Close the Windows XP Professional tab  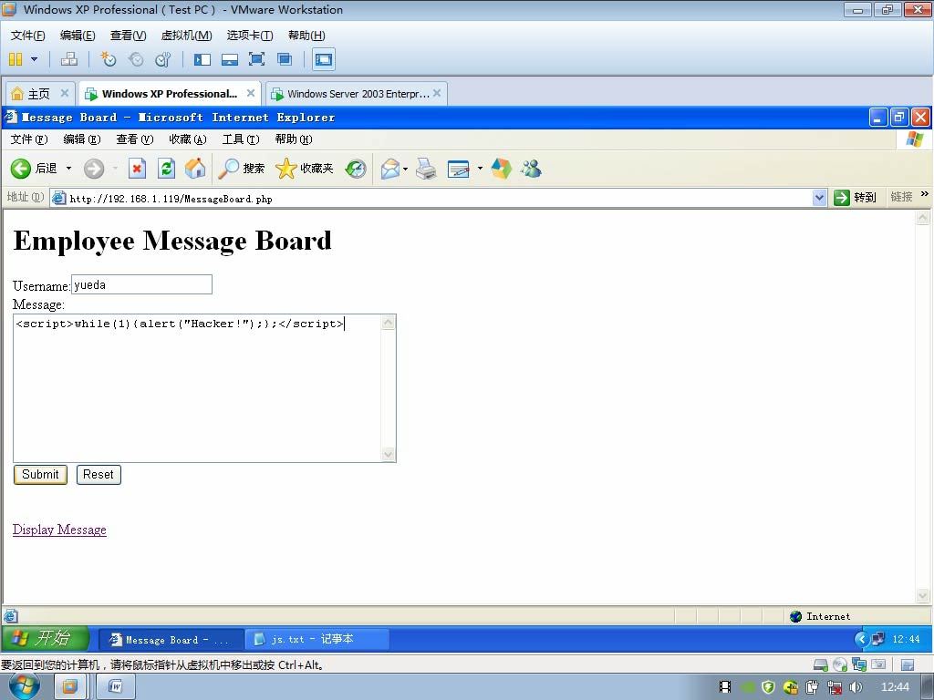point(251,93)
